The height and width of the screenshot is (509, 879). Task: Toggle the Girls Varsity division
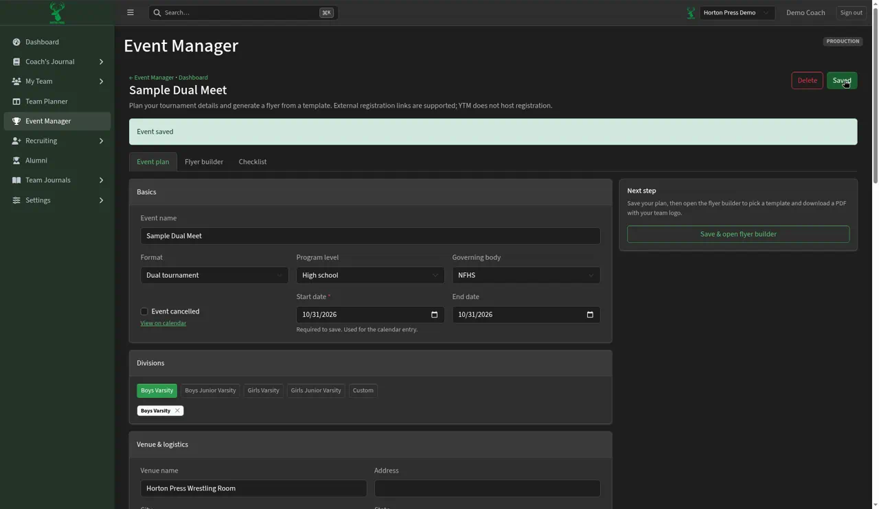tap(263, 390)
